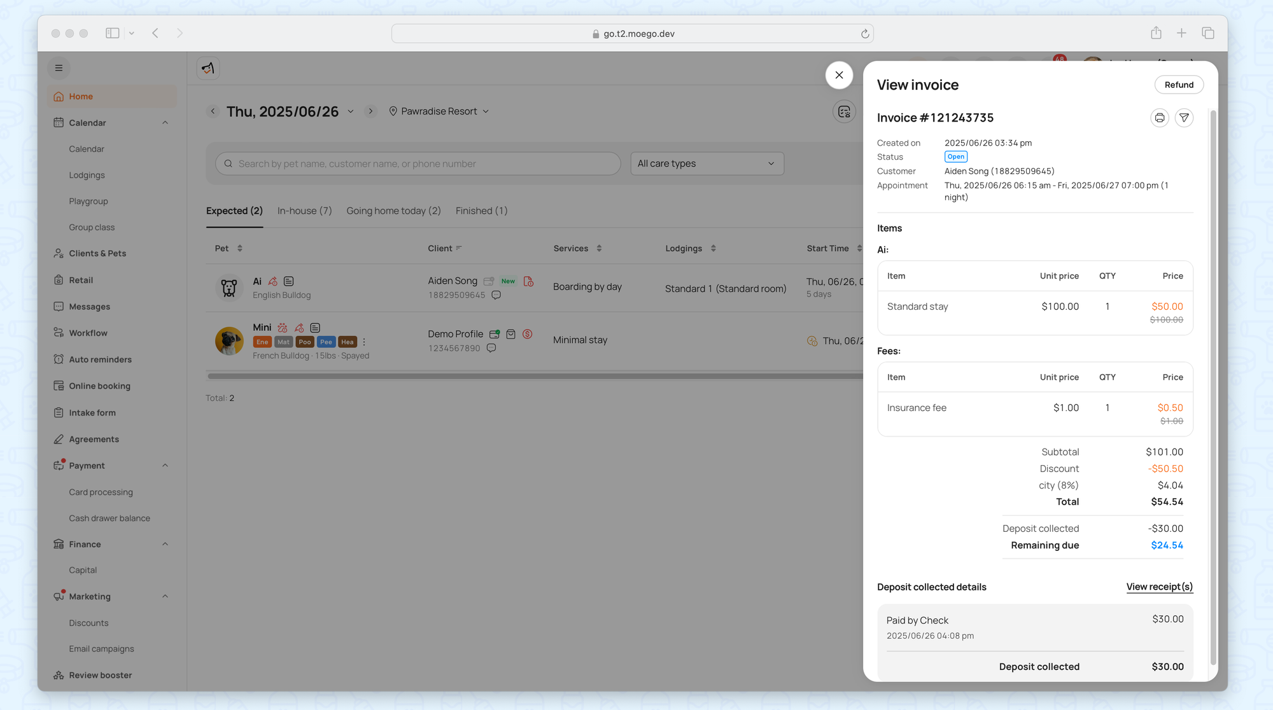Image resolution: width=1273 pixels, height=710 pixels.
Task: Click the print invoice icon
Action: pos(1159,118)
